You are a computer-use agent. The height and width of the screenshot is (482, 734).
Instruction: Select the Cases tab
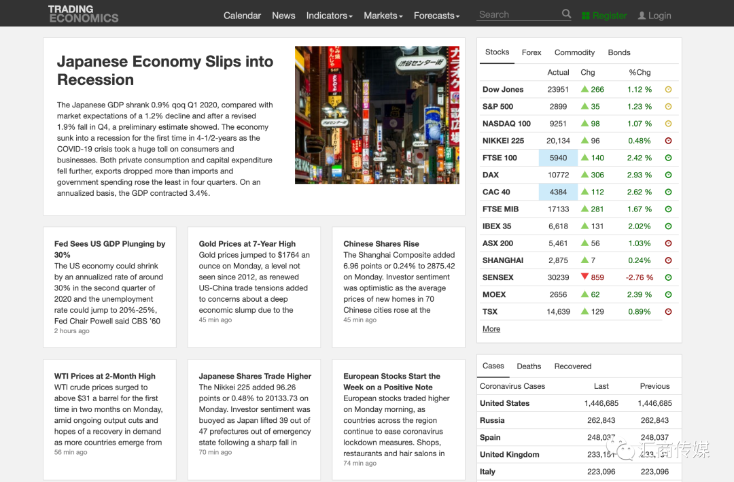(x=493, y=366)
